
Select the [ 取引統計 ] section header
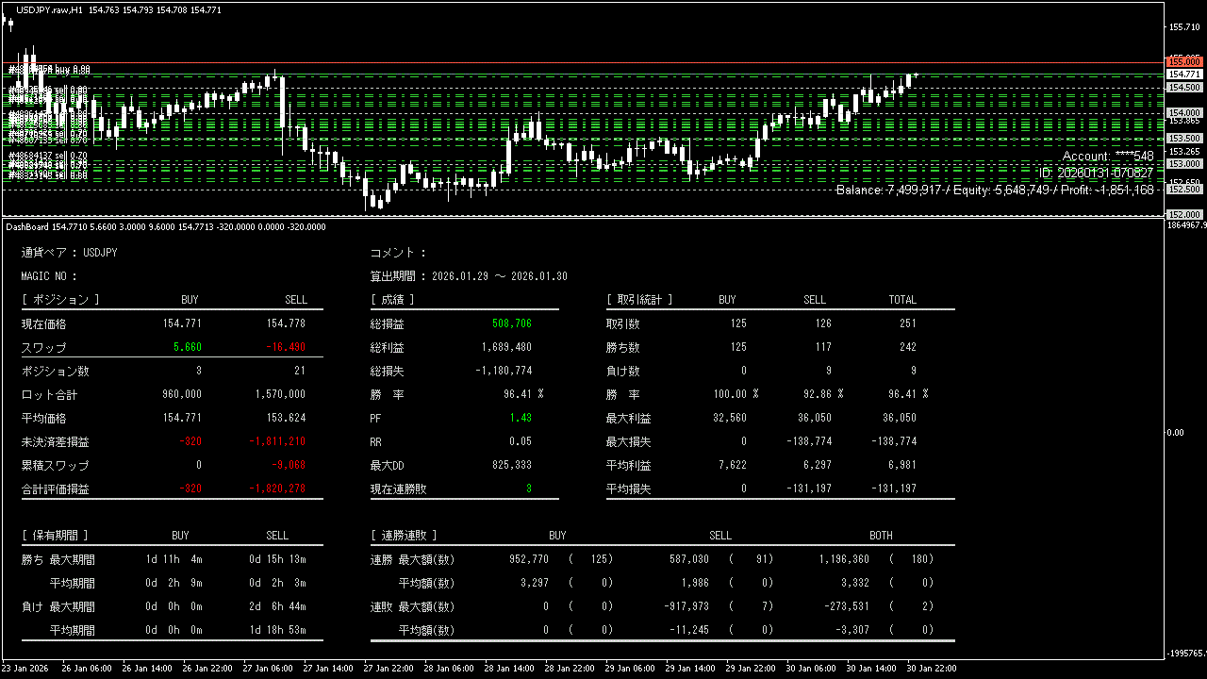coord(639,300)
